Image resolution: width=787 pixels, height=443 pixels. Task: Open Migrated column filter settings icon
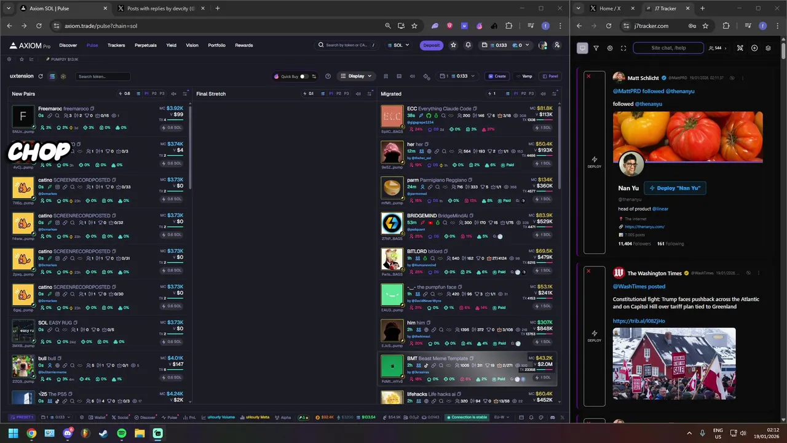(x=554, y=94)
